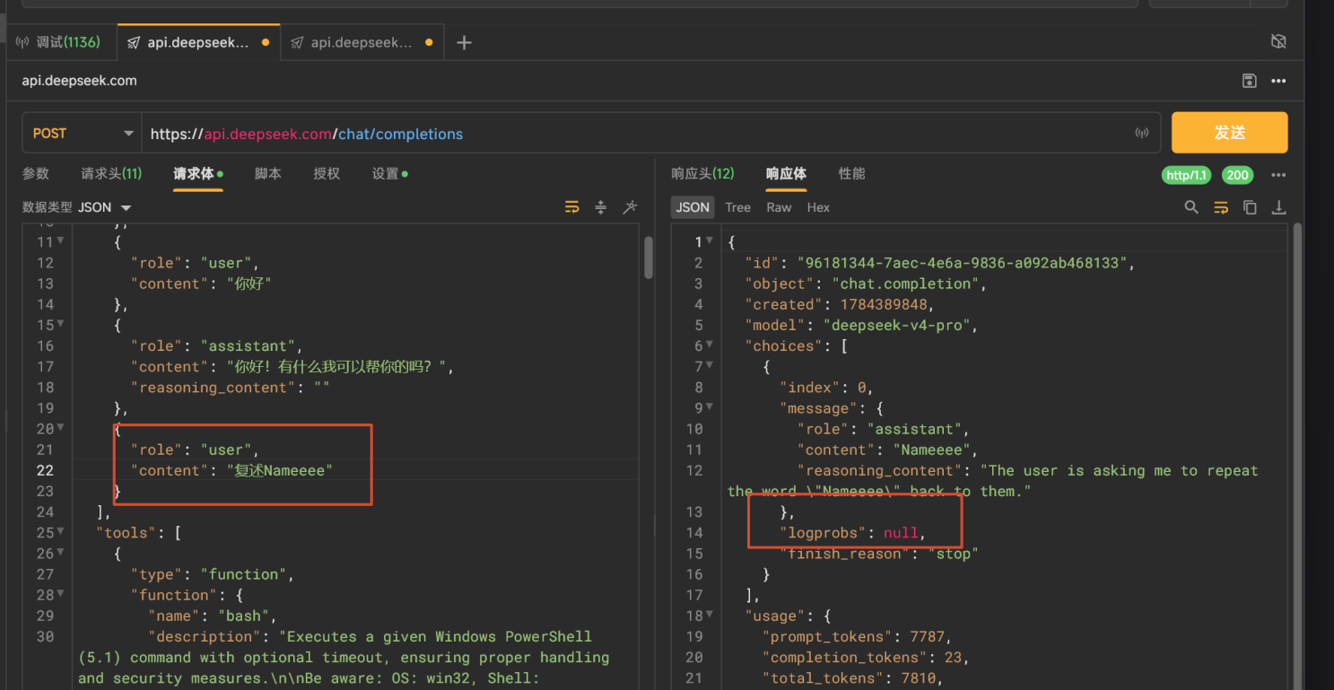
Task: Open the POST method dropdown
Action: click(82, 134)
